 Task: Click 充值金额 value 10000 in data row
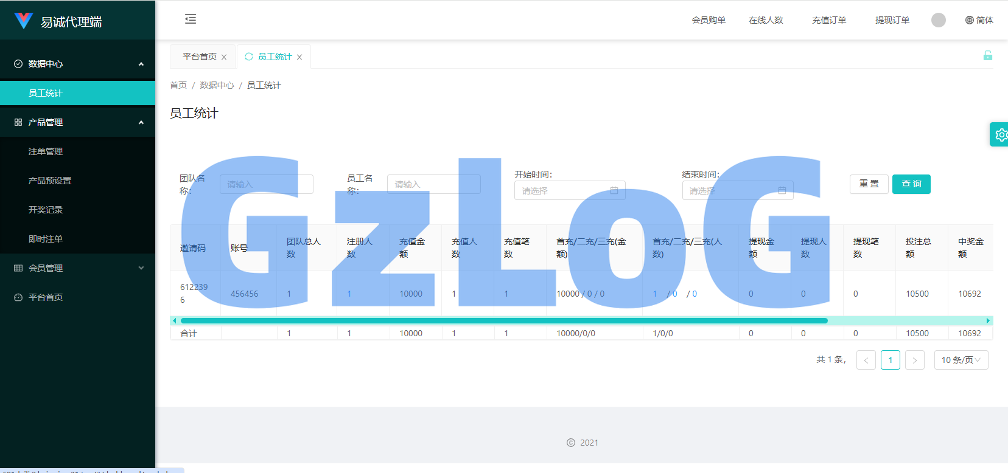(411, 294)
